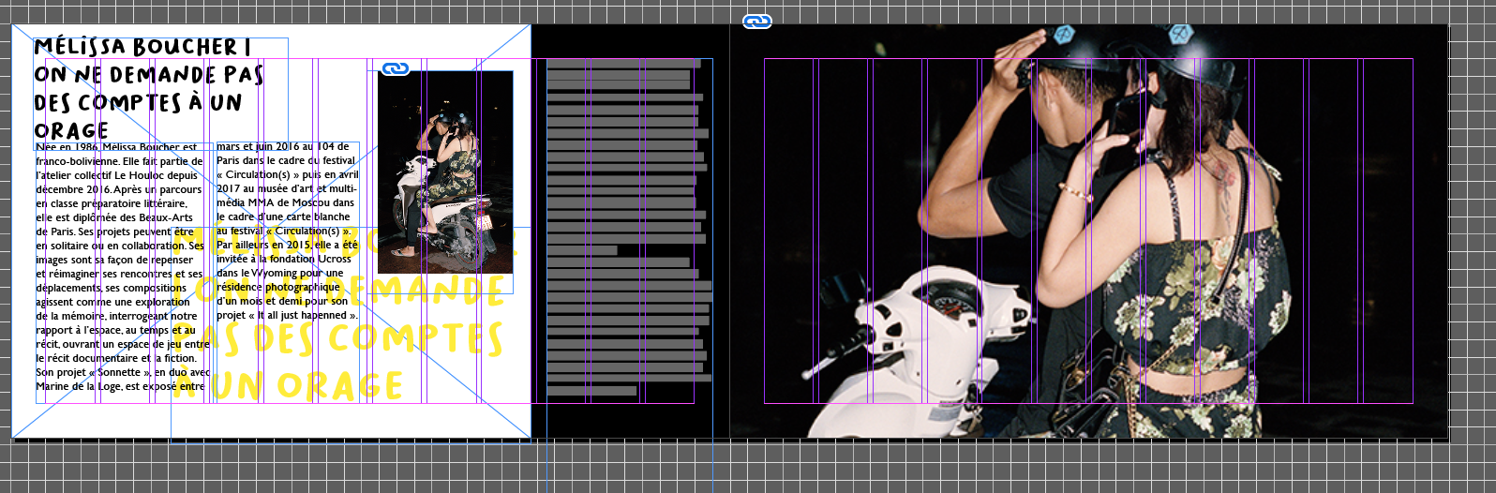Image resolution: width=1496 pixels, height=493 pixels.
Task: Click the link badge above the small photo
Action: tap(396, 68)
